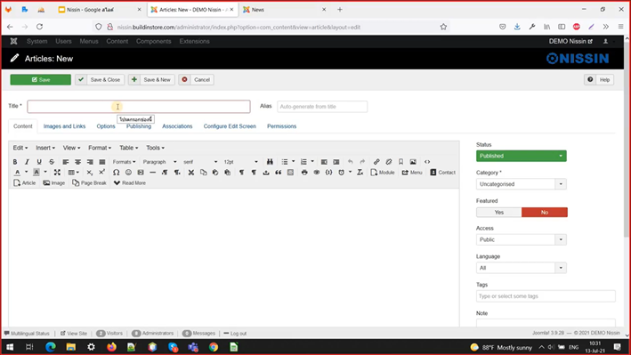Image resolution: width=631 pixels, height=355 pixels.
Task: Click the Tags input field
Action: [x=546, y=296]
